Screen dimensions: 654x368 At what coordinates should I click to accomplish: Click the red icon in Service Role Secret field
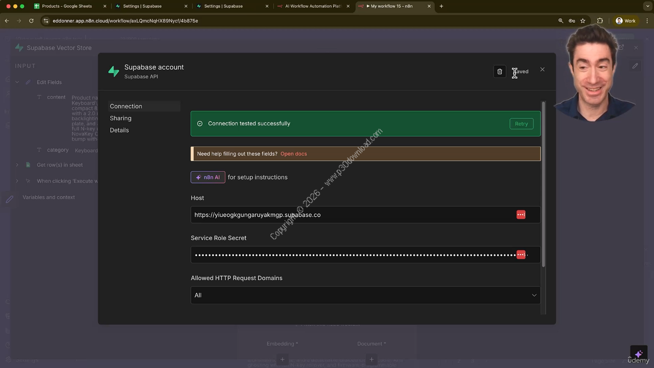pyautogui.click(x=521, y=255)
